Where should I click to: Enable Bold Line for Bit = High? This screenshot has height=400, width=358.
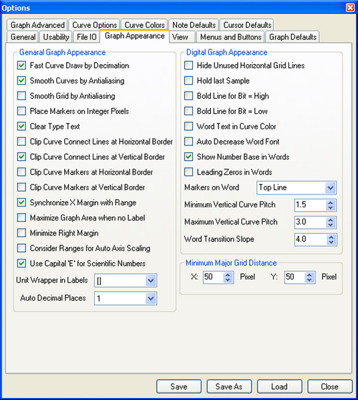[x=188, y=96]
